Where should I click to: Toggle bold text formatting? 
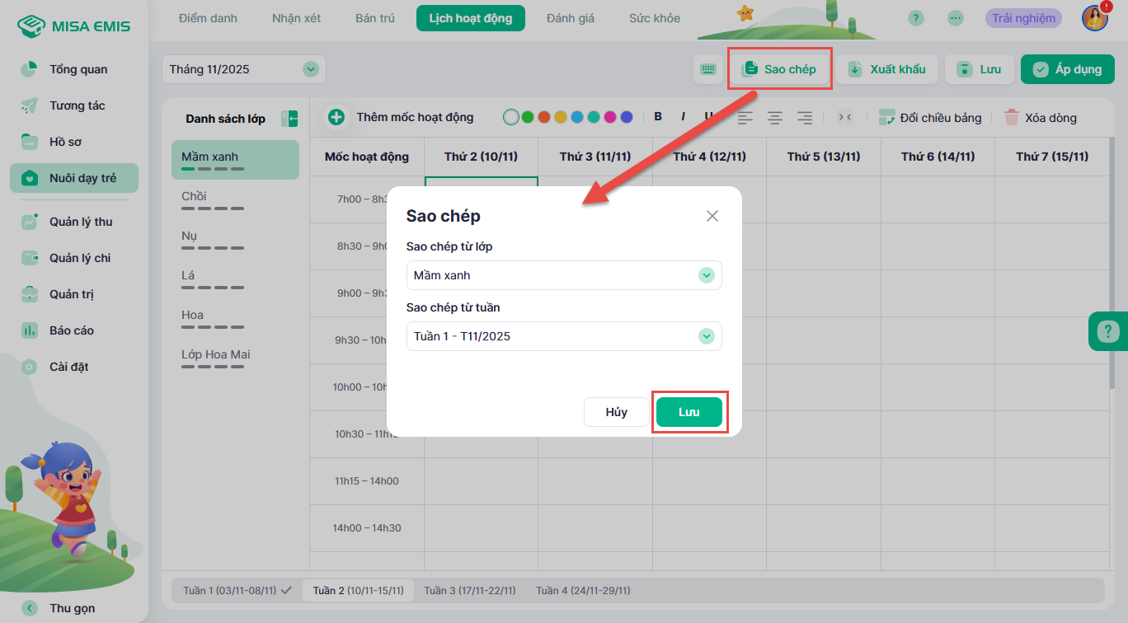658,117
